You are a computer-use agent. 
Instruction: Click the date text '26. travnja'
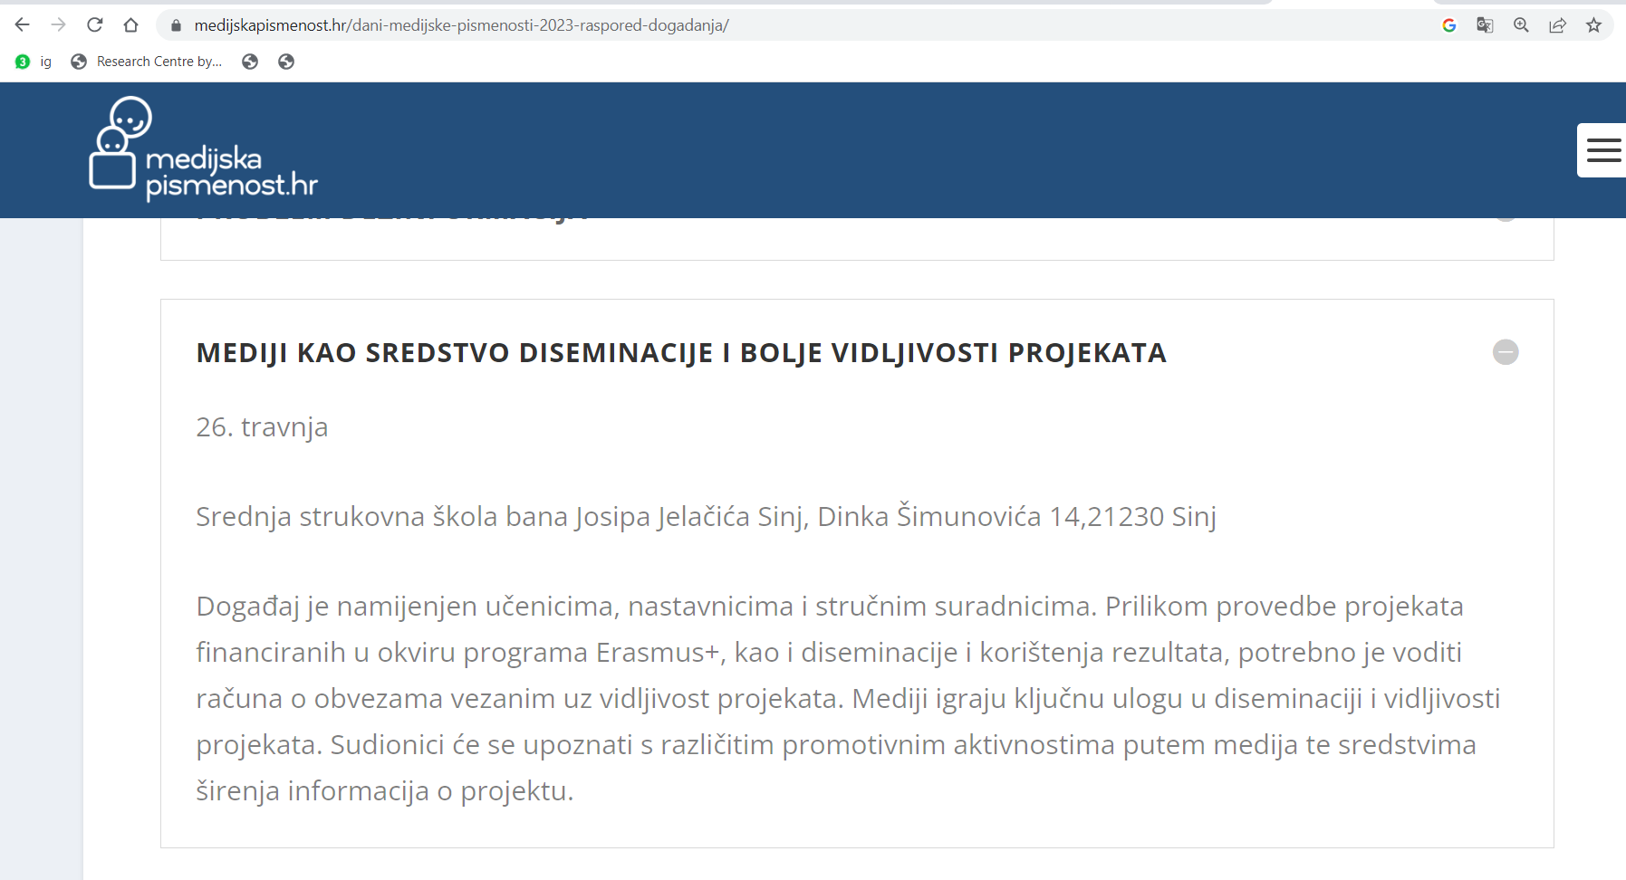tap(262, 427)
